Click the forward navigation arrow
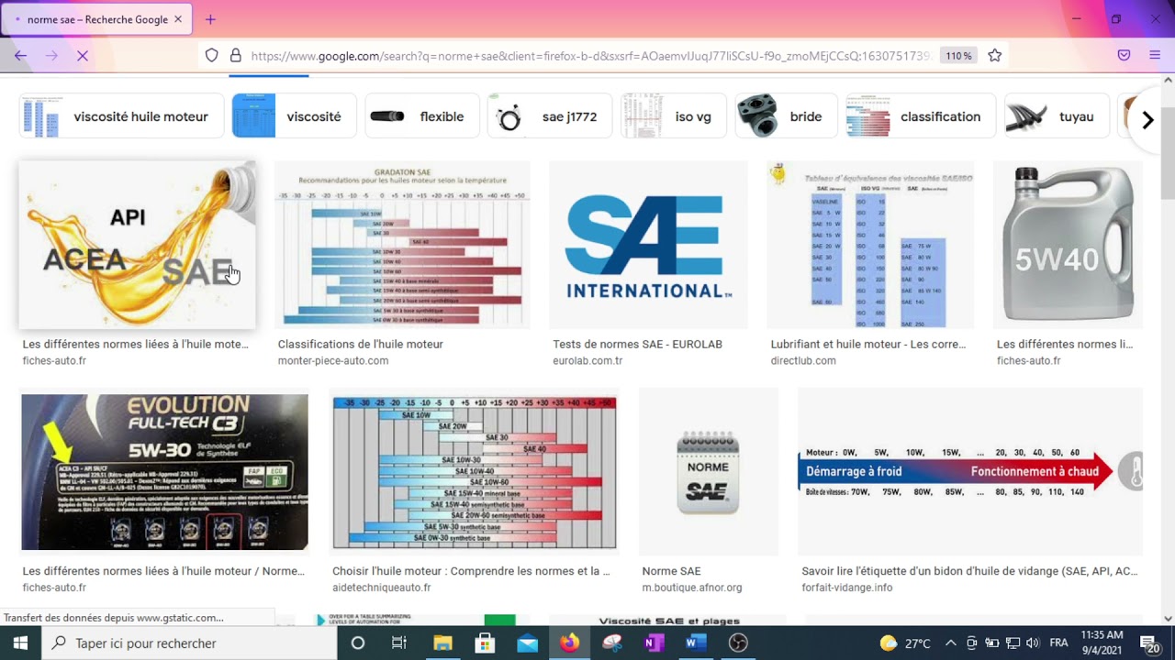 (51, 56)
